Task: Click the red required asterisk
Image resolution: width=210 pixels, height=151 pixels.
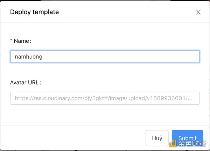Action: tap(11, 41)
